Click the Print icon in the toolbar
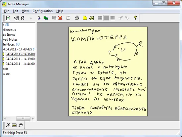 77,18
